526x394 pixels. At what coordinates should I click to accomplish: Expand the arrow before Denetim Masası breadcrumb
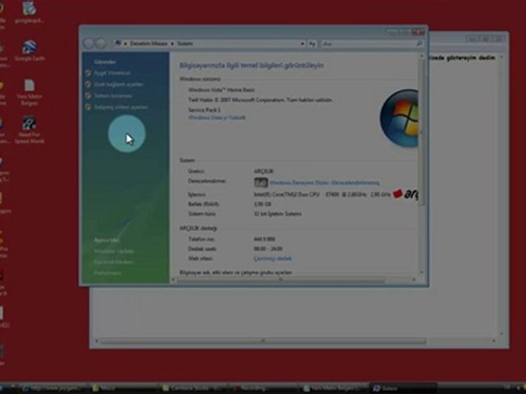tap(125, 44)
